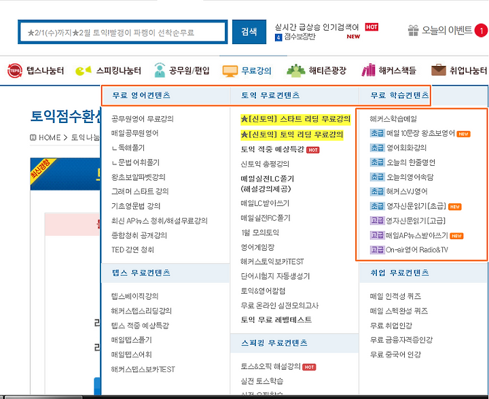Open 매일실전RC풀기 link
This screenshot has width=489, height=399.
pos(266,218)
